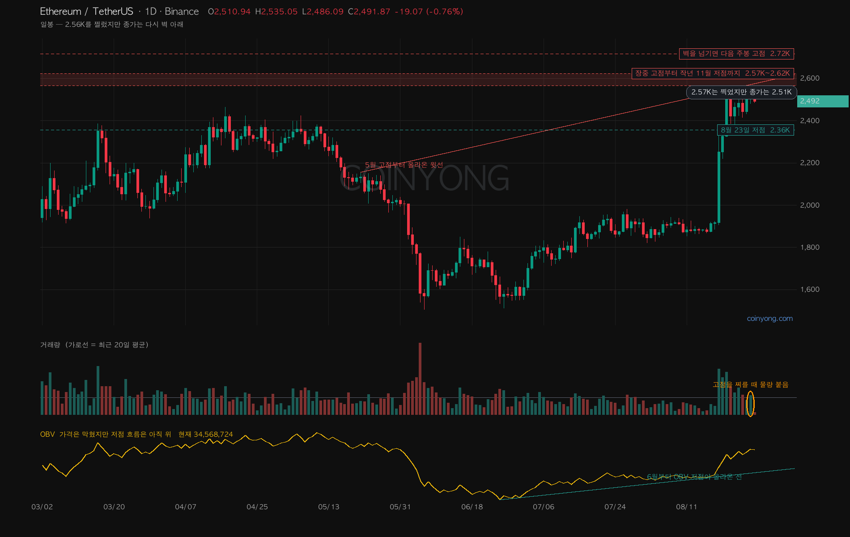Click the low price value L2,486.09
The height and width of the screenshot is (537, 850).
[x=323, y=12]
